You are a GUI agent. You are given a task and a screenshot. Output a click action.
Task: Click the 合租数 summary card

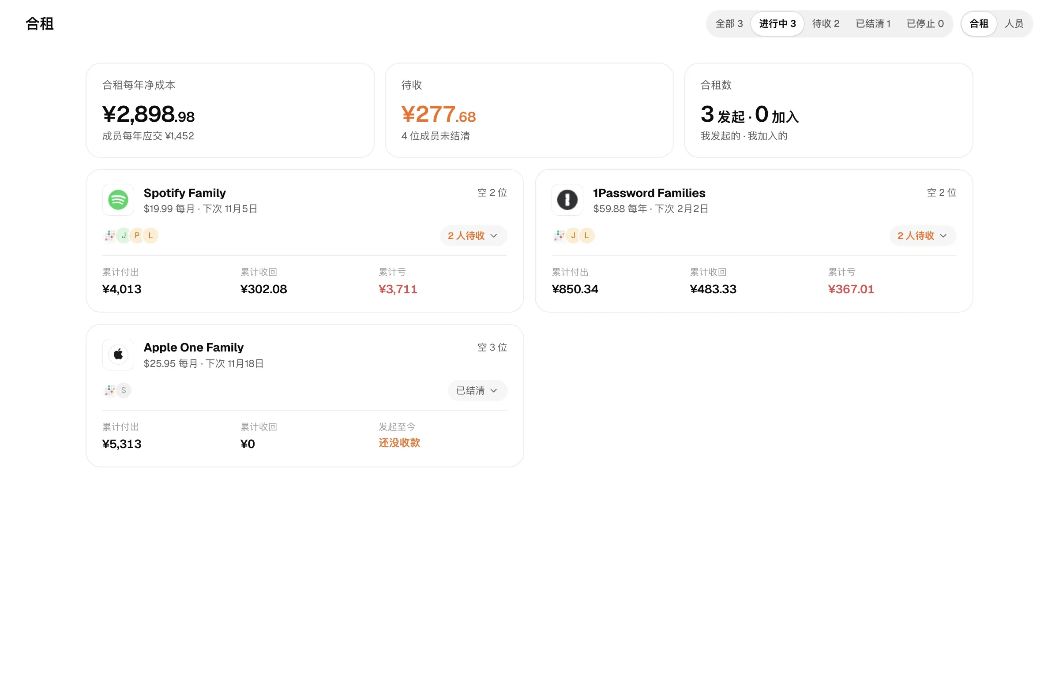[828, 110]
